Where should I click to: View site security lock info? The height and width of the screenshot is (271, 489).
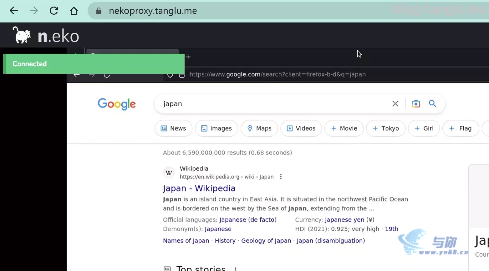(x=99, y=11)
